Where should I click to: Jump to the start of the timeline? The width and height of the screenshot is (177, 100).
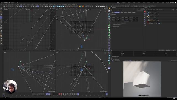(x=33, y=94)
